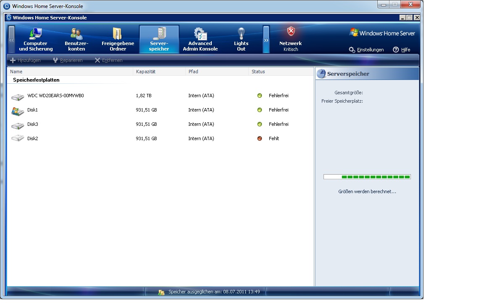This screenshot has height=303, width=484.
Task: Close the inner console window
Action: (x=417, y=18)
